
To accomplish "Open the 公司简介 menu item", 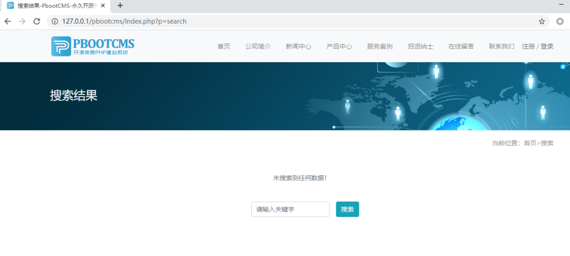I will (x=258, y=46).
